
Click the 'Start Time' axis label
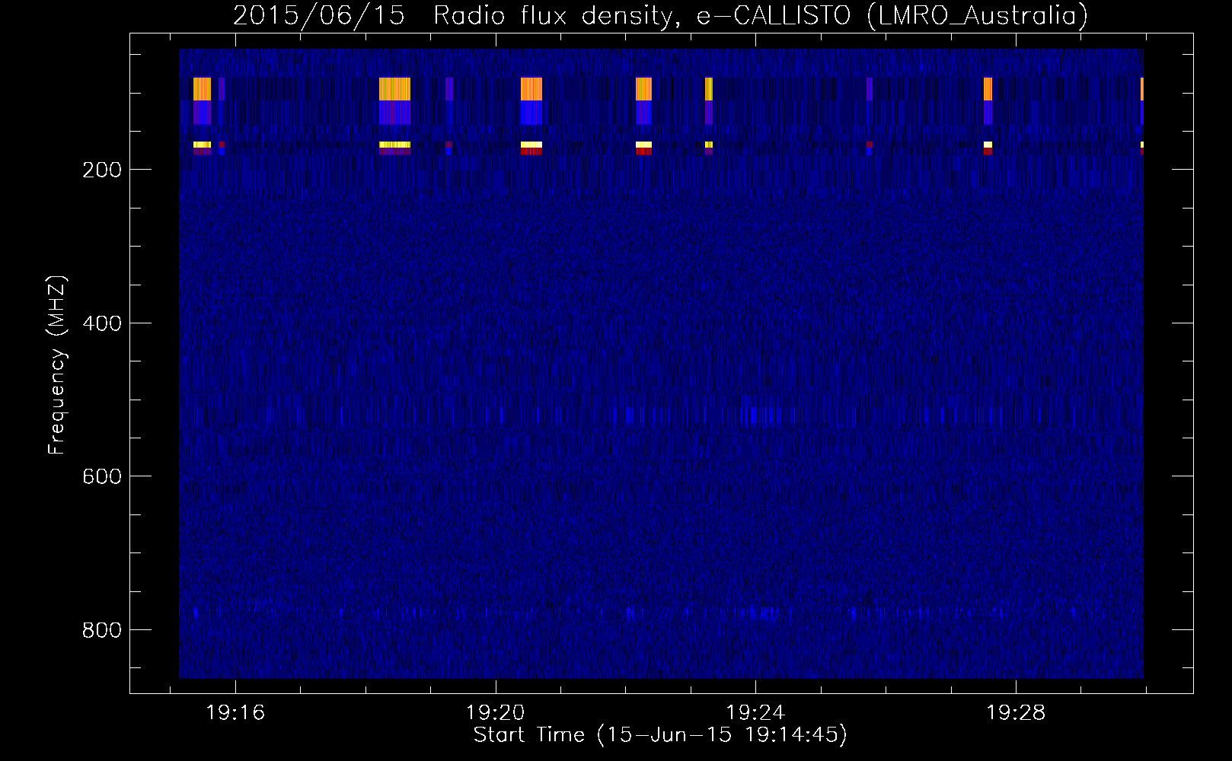(660, 735)
